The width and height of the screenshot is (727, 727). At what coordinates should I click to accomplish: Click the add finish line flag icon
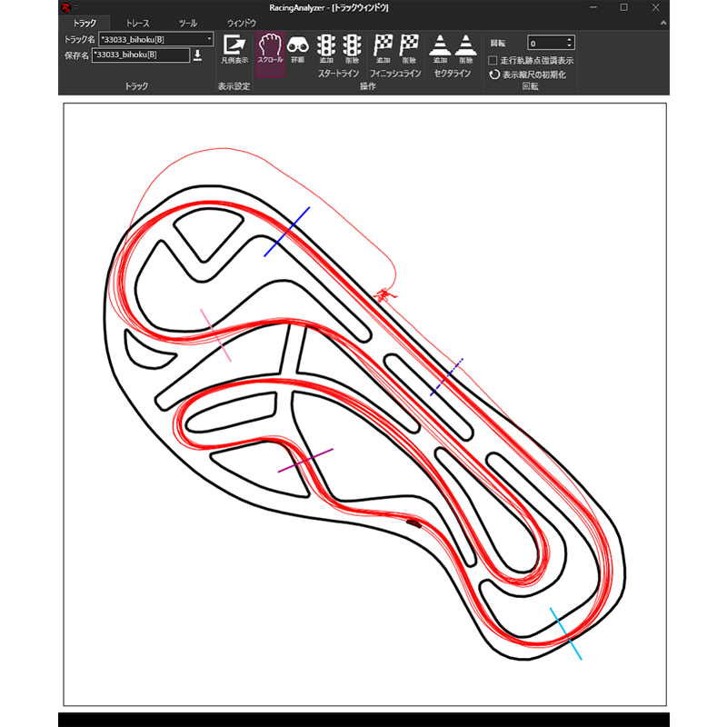[383, 47]
